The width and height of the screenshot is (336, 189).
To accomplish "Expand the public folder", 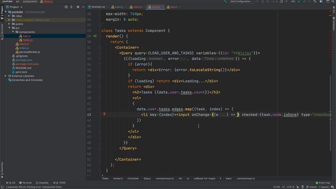I will (9, 24).
